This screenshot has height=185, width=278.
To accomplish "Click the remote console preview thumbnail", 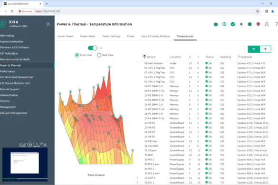I will point(25,165).
